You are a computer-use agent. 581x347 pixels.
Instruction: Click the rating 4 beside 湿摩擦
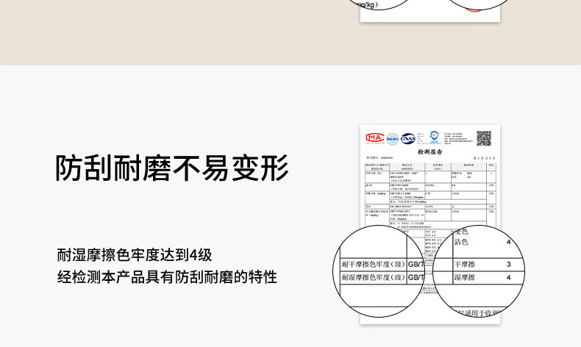[x=508, y=277]
